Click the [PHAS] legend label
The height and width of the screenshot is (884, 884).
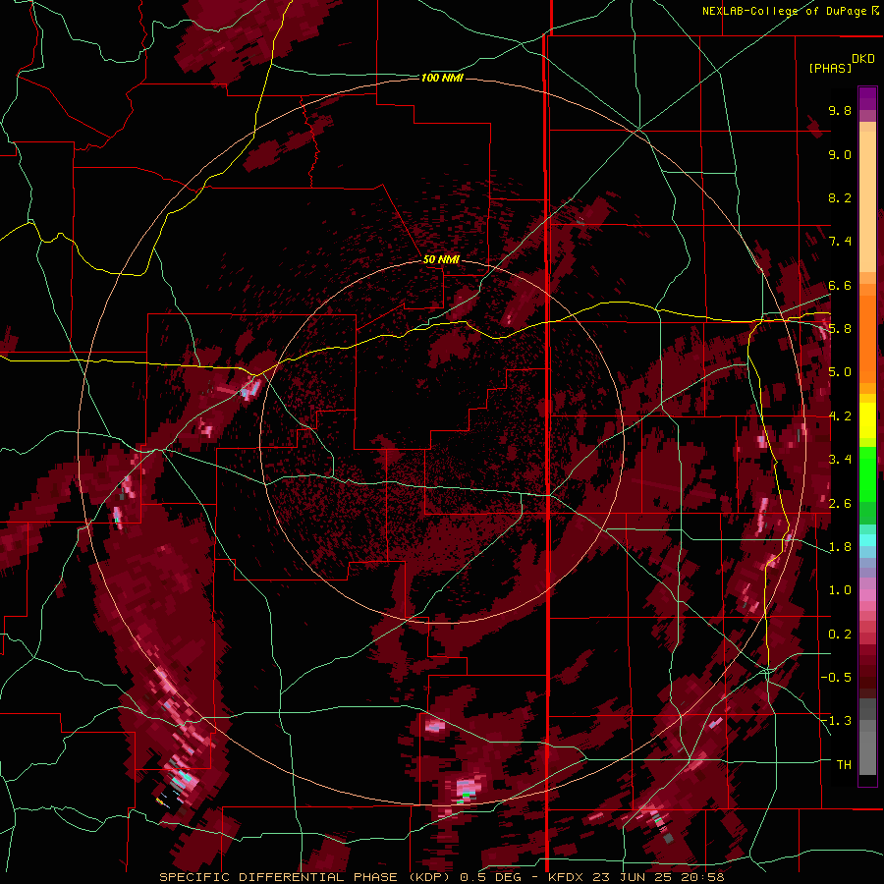pyautogui.click(x=830, y=69)
